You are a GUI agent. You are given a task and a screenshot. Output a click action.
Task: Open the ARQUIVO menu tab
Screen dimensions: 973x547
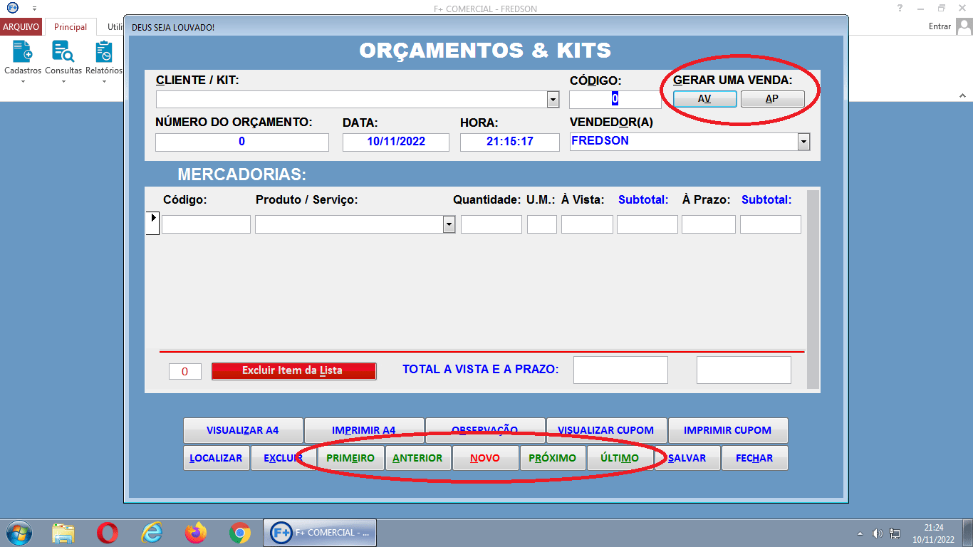[x=21, y=26]
